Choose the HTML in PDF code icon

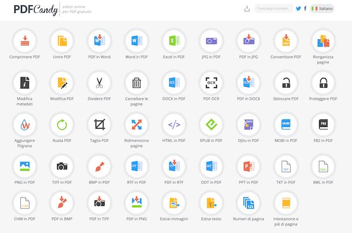174,125
